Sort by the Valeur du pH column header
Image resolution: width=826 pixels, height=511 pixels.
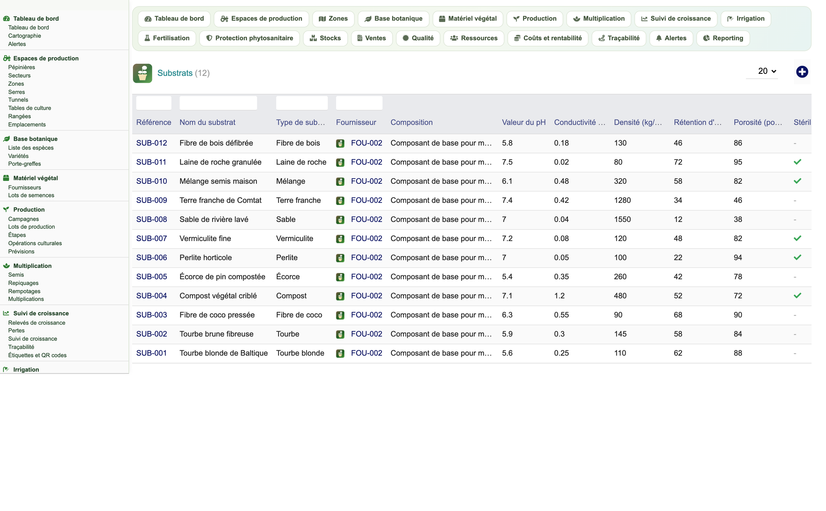tap(524, 122)
